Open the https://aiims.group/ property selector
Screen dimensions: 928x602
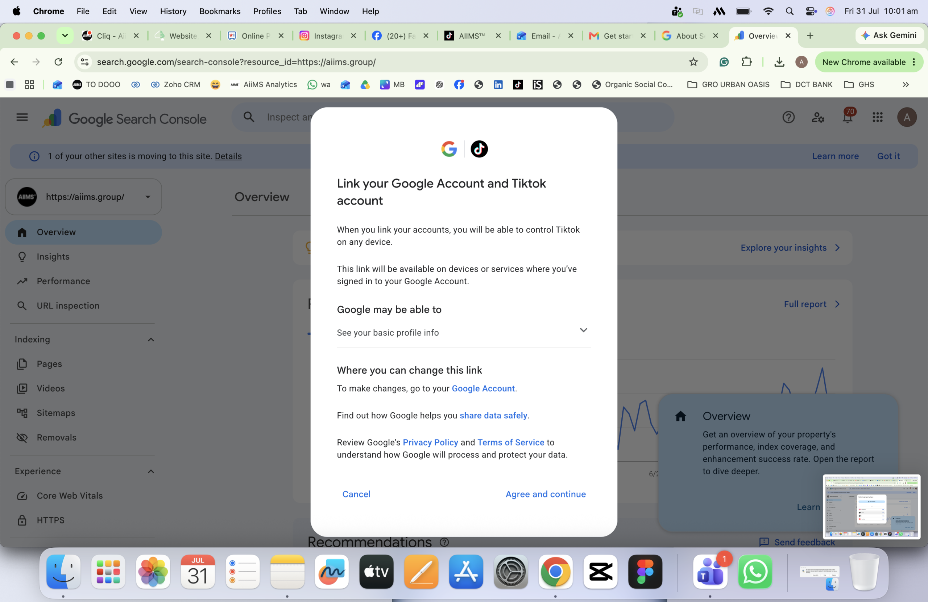point(83,197)
